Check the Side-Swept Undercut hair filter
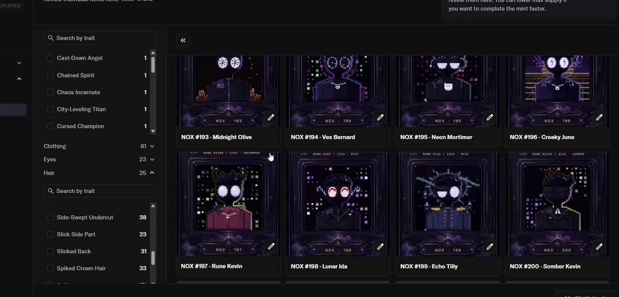This screenshot has height=297, width=619. click(x=50, y=217)
